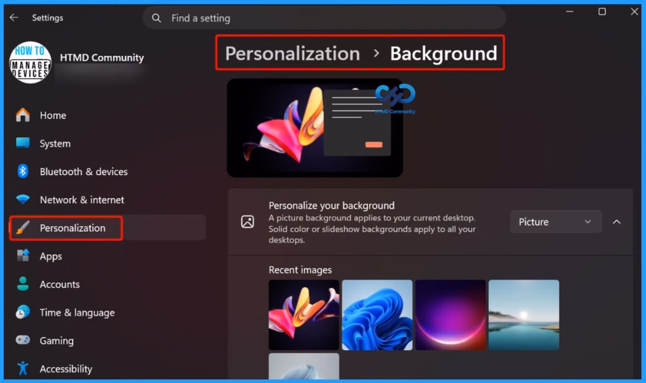Maximize the Settings window
Screen dimensions: 646x383
pos(602,11)
